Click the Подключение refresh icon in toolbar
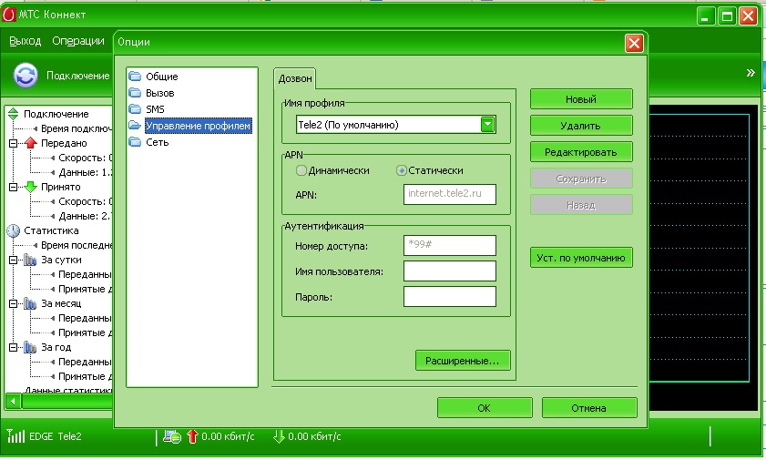 pos(26,76)
